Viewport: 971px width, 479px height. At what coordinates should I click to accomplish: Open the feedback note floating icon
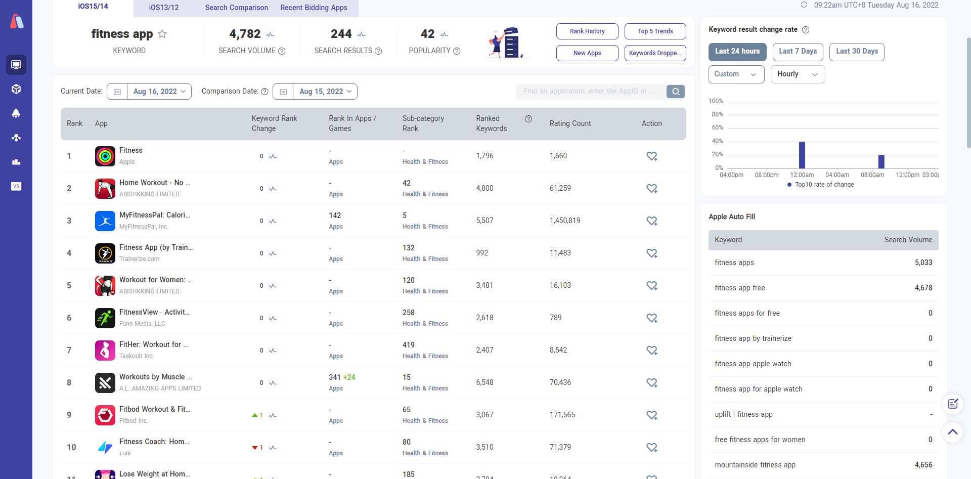953,404
